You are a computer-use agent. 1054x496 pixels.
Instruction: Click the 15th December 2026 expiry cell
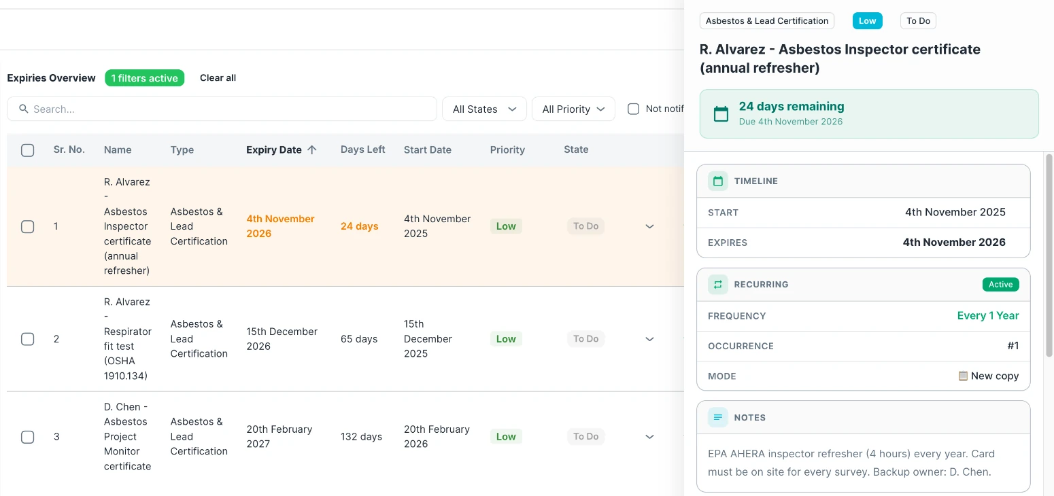pyautogui.click(x=282, y=339)
